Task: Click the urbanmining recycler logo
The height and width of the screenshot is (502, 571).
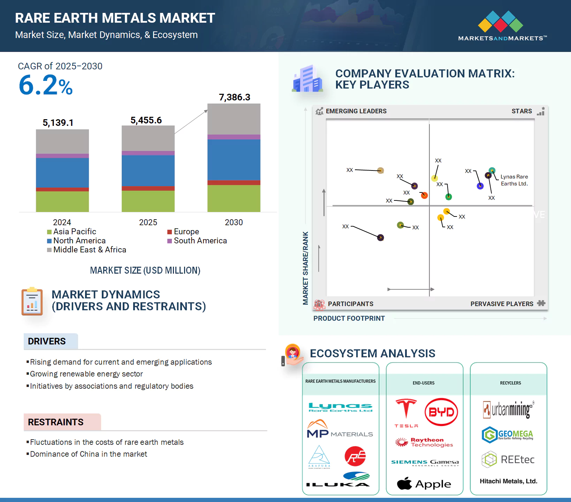Action: (508, 410)
